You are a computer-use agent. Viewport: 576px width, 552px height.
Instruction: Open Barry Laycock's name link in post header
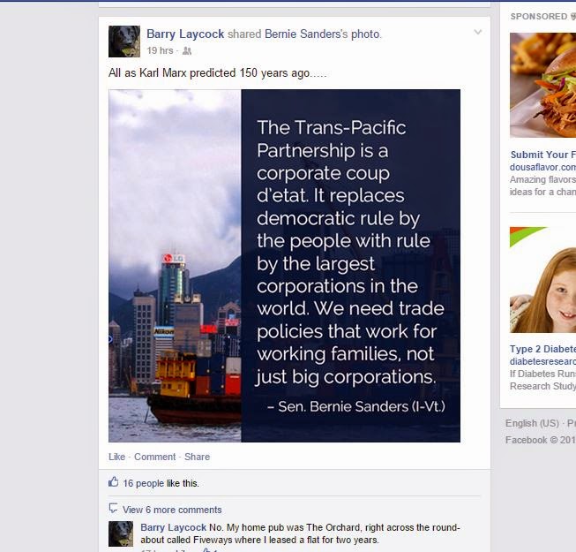(185, 34)
